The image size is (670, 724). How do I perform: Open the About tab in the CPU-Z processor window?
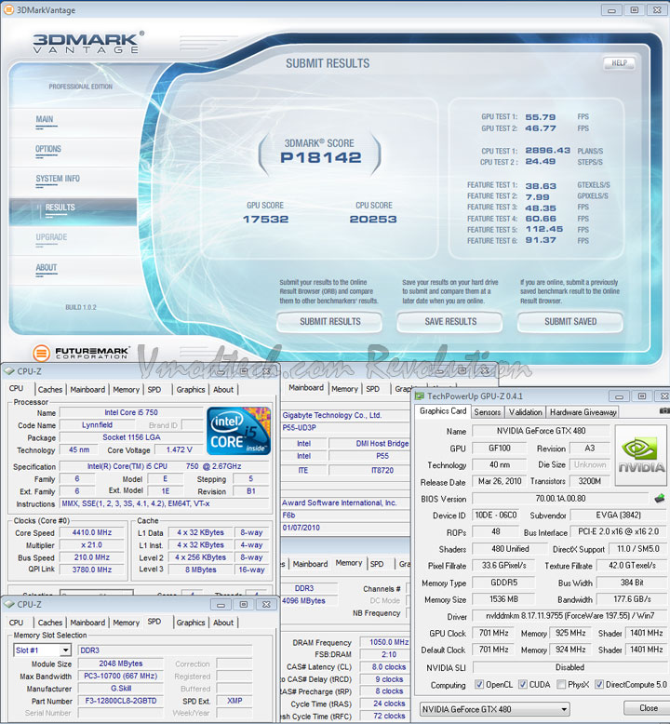point(223,389)
